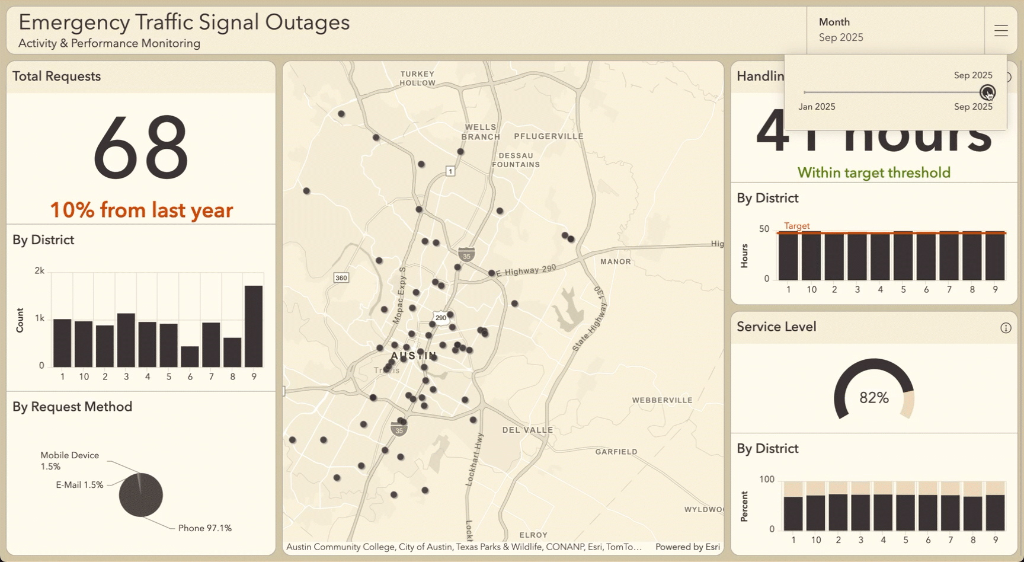Click the "E-Mail 1.5%" pie label
Viewport: 1024px width, 562px height.
pos(79,485)
